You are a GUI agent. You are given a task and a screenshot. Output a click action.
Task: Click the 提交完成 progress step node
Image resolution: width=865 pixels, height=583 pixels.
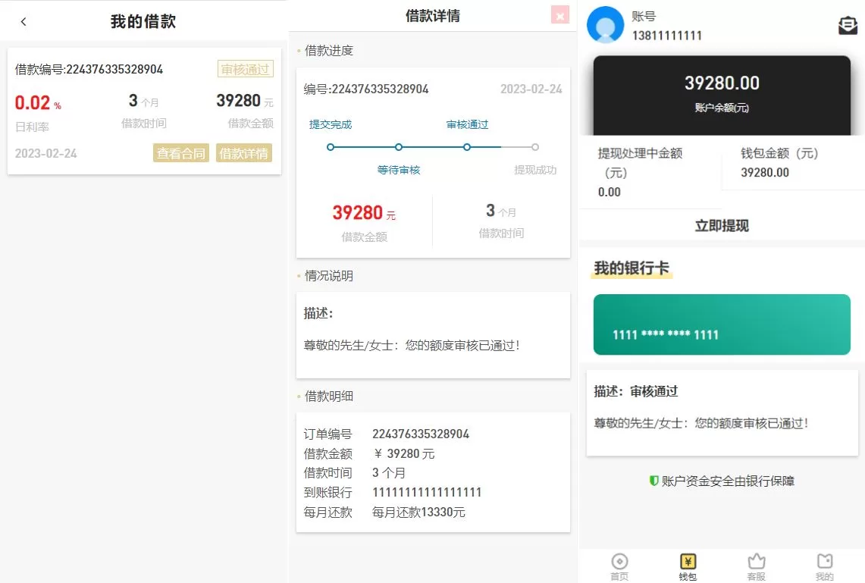click(330, 147)
